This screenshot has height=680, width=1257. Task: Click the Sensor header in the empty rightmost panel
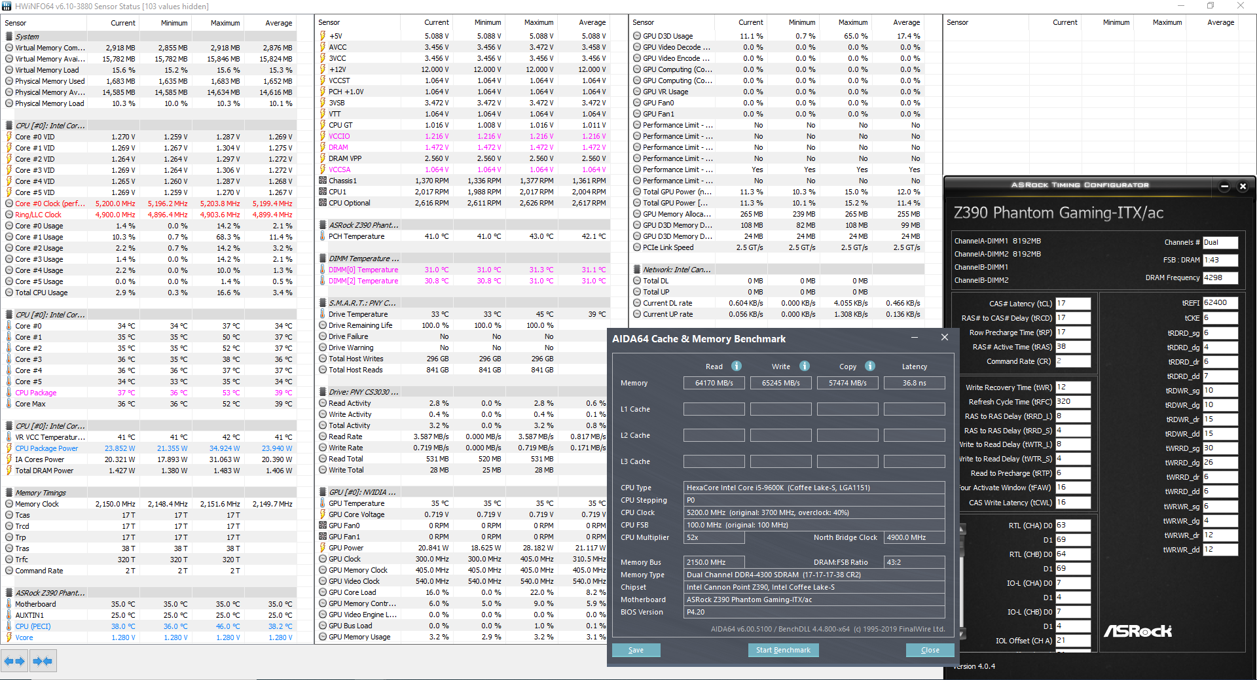tap(957, 22)
